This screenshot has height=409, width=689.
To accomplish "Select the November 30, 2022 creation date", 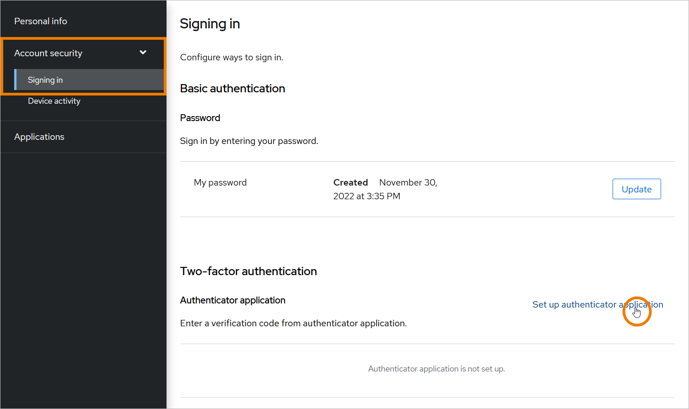I will [x=385, y=189].
